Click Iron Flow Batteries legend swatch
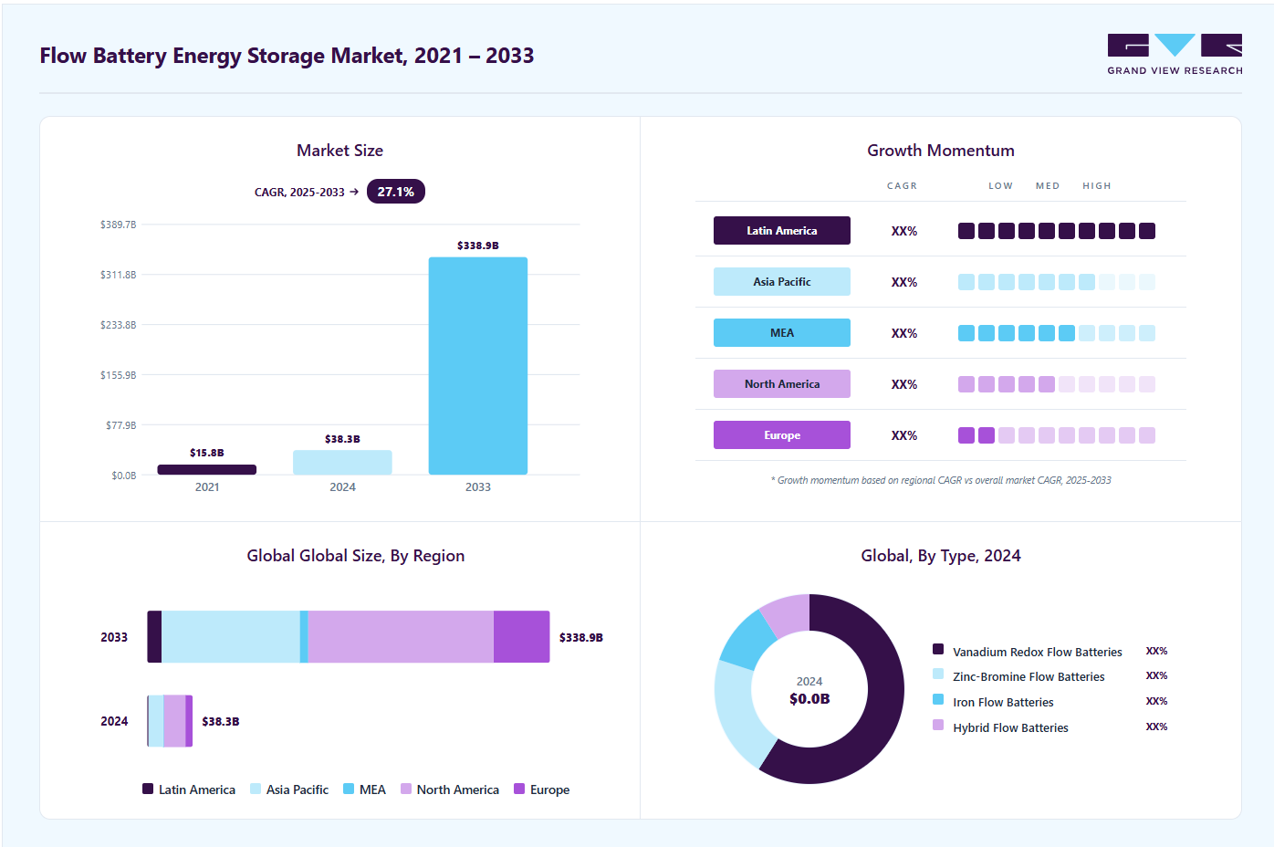Image resolution: width=1274 pixels, height=847 pixels. (938, 699)
